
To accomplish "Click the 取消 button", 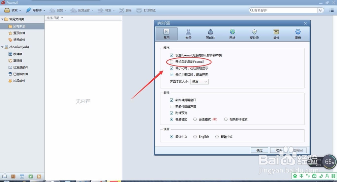I will pyautogui.click(x=279, y=150).
